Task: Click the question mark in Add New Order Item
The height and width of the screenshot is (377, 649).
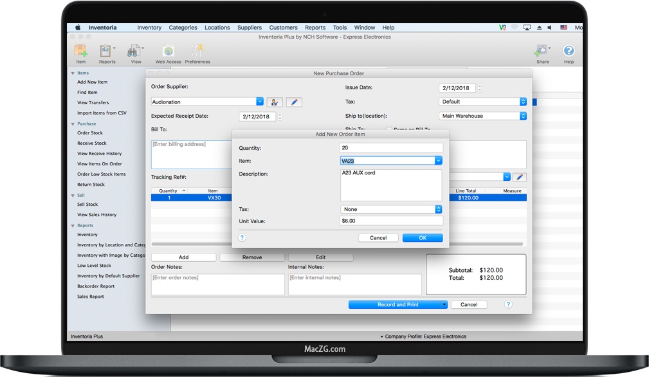Action: pyautogui.click(x=242, y=237)
